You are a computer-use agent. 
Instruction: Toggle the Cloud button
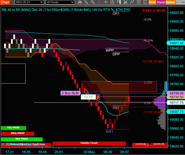point(161,2)
